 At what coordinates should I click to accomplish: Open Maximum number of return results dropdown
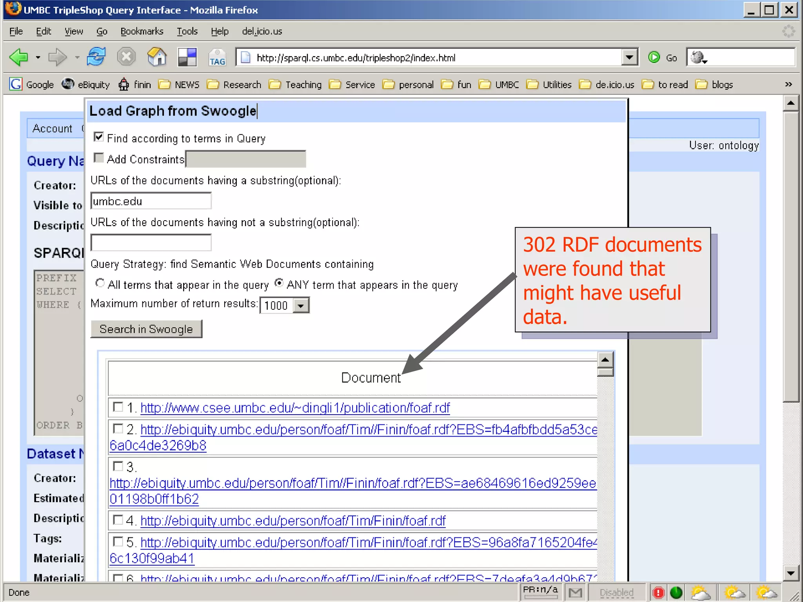301,305
